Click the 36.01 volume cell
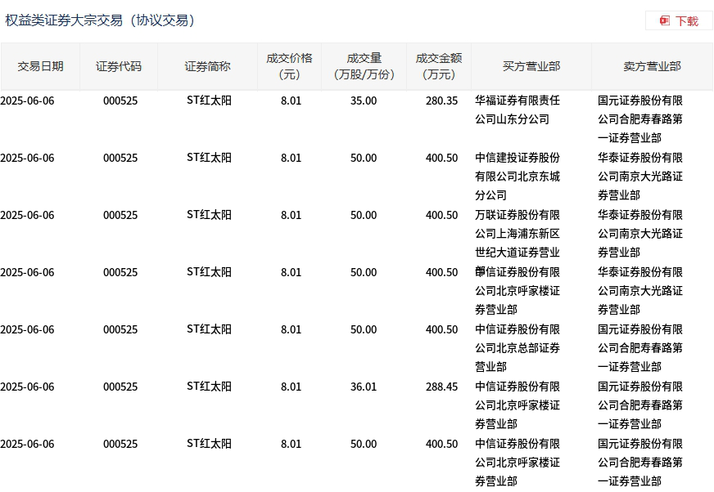The height and width of the screenshot is (492, 714). pyautogui.click(x=364, y=387)
